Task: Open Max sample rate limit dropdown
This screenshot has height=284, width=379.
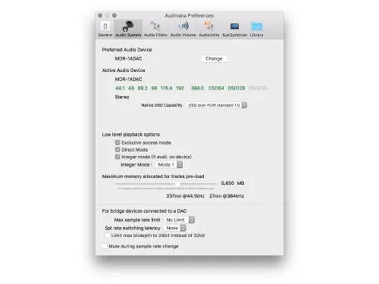Action: tap(179, 220)
